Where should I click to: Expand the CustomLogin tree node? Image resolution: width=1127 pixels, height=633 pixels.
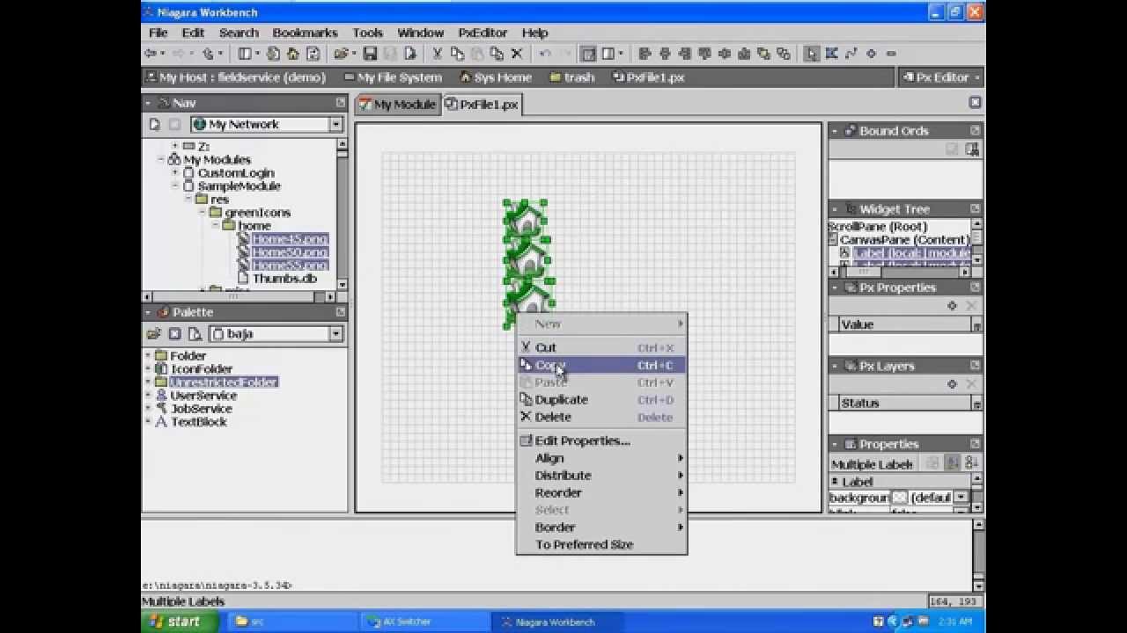coord(175,173)
